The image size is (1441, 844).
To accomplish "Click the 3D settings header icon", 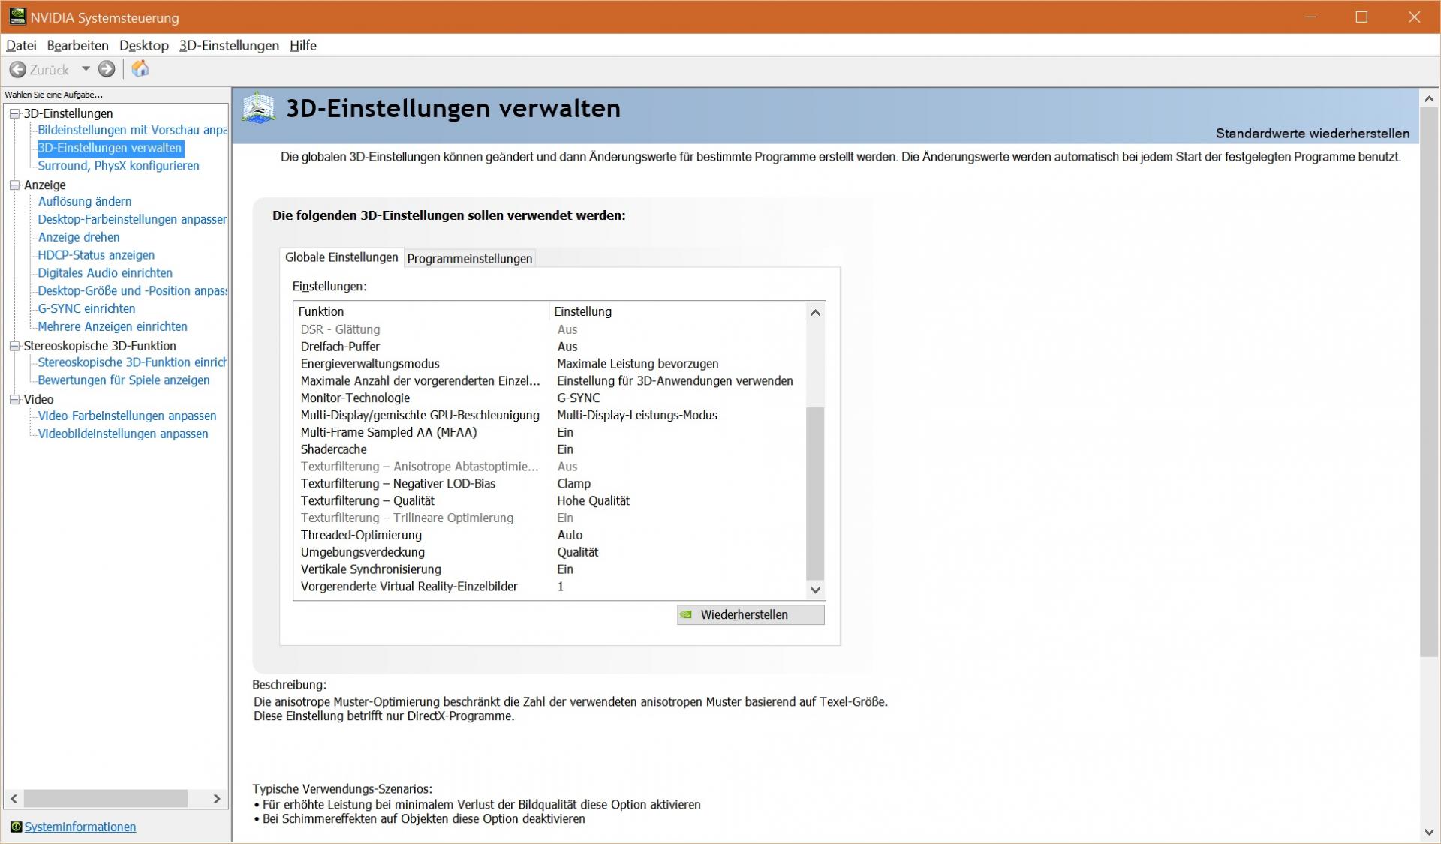I will click(x=259, y=109).
